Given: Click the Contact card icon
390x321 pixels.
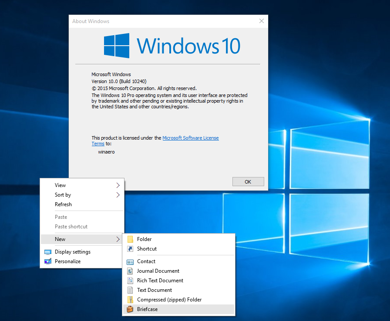Looking at the screenshot, I should point(130,261).
